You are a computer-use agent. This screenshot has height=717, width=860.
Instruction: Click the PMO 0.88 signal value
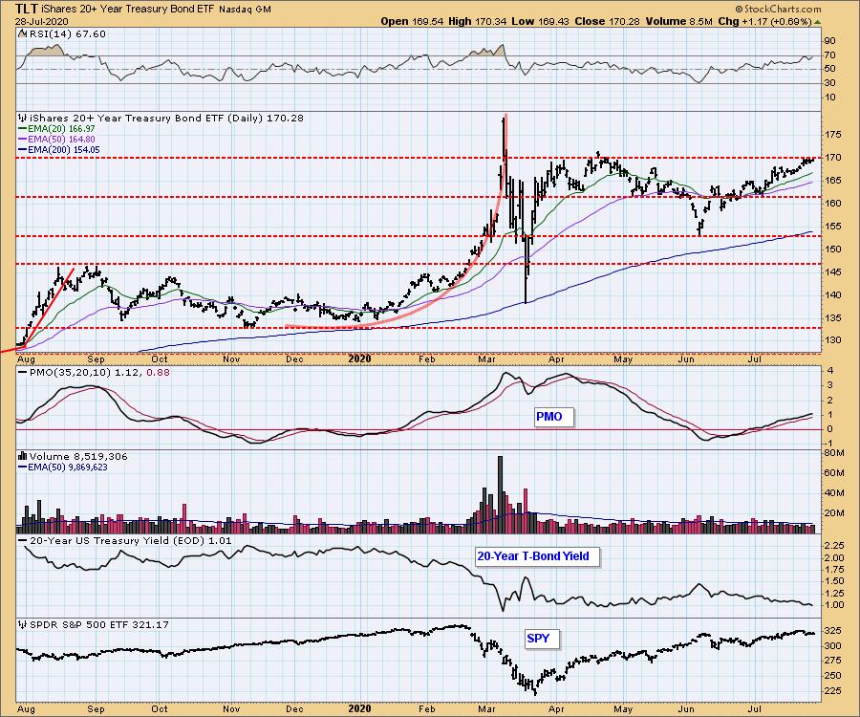coord(160,373)
